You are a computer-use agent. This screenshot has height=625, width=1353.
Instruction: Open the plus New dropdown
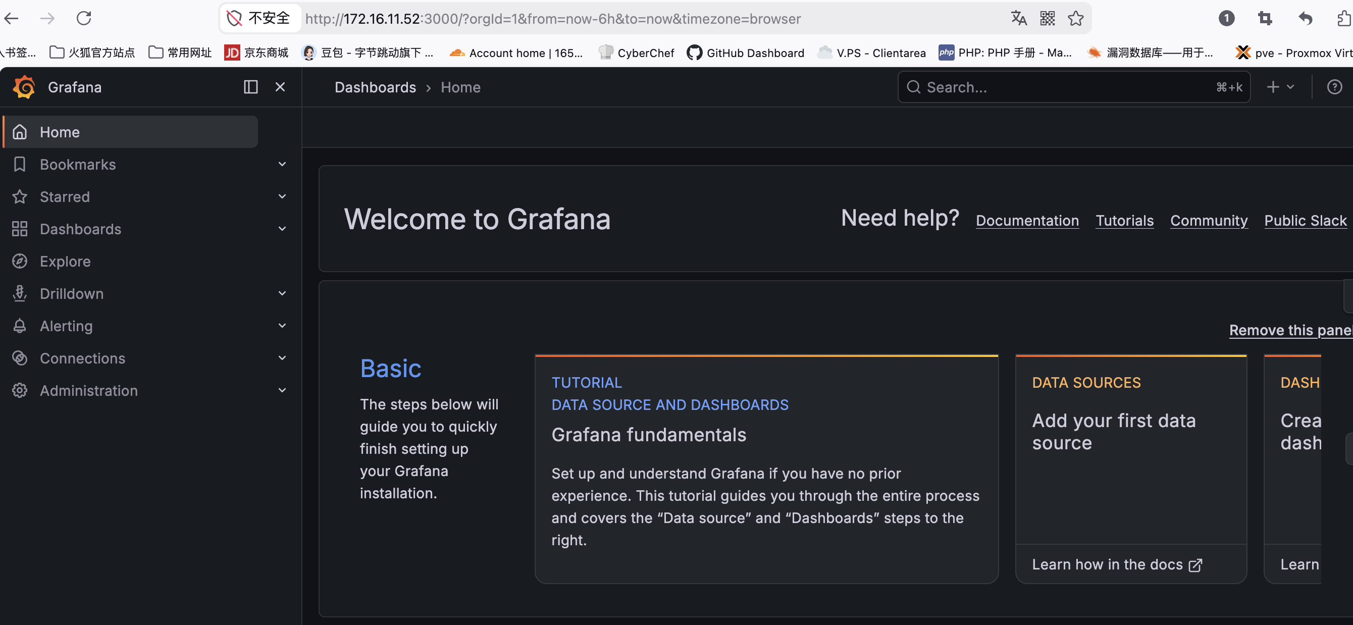(x=1279, y=87)
